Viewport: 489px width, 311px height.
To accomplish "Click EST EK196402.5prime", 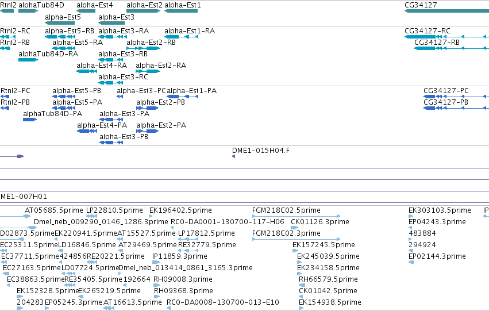I will (x=180, y=210).
